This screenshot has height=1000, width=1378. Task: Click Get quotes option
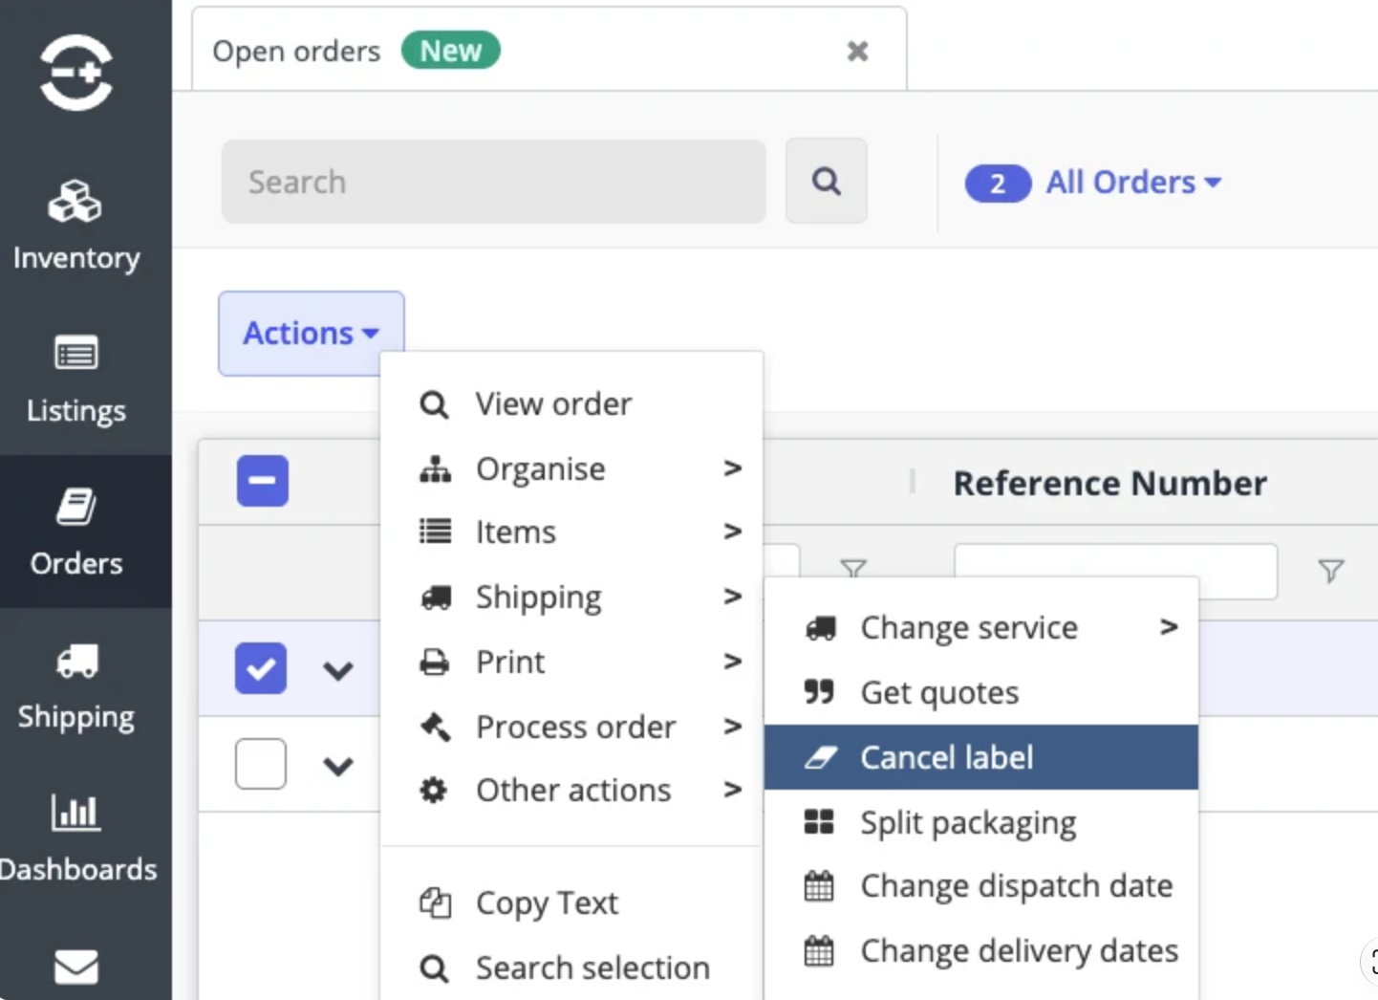981,692
